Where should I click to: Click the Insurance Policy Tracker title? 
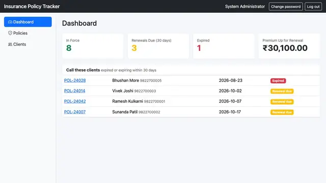click(32, 7)
